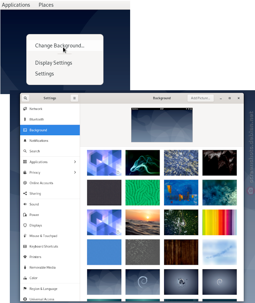Click the Notifications bell icon
The image size is (255, 303).
[25, 140]
